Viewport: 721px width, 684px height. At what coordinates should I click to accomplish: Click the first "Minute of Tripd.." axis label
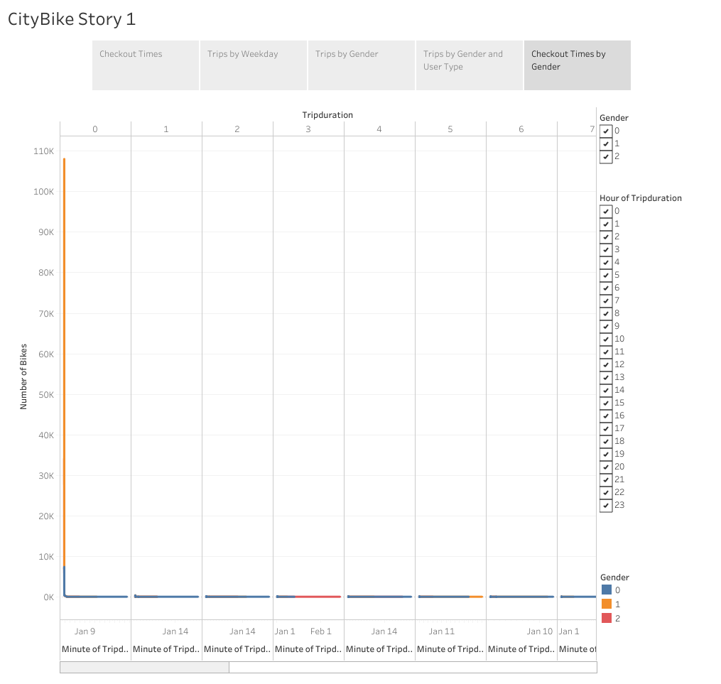(93, 648)
